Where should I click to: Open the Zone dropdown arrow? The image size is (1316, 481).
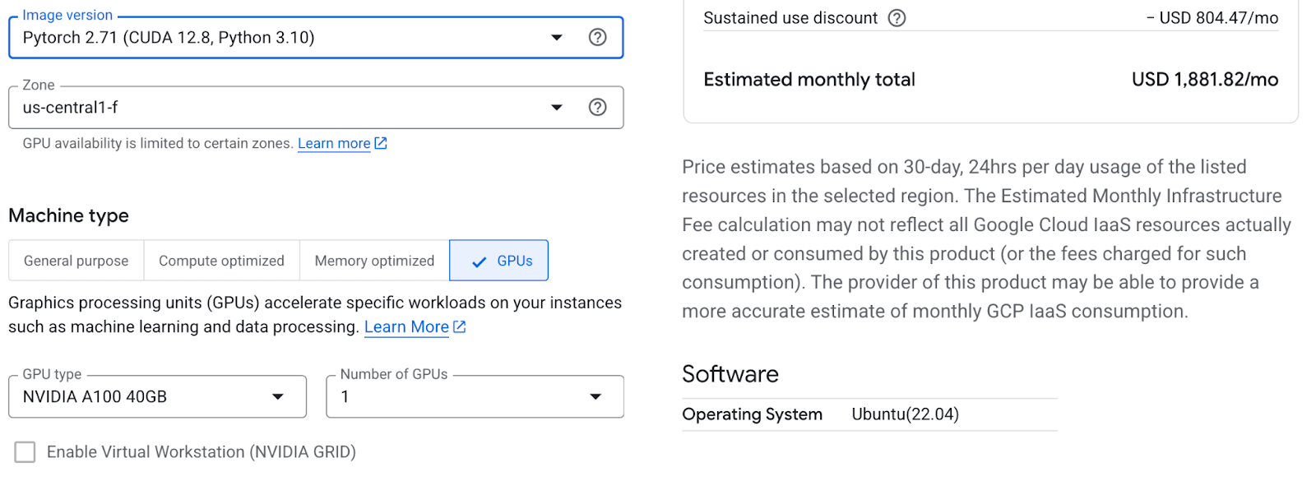point(557,107)
